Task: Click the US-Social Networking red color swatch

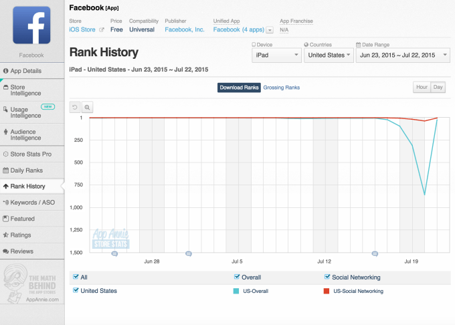Action: tap(327, 291)
